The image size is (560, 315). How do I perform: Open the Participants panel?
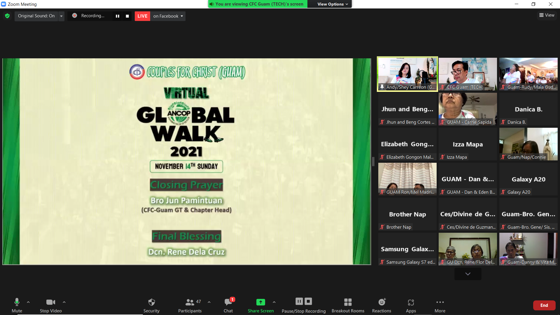point(190,305)
